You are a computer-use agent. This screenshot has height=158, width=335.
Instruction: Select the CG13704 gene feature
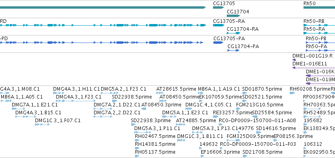coord(233,16)
